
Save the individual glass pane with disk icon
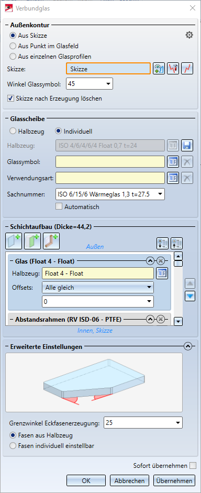point(187,146)
